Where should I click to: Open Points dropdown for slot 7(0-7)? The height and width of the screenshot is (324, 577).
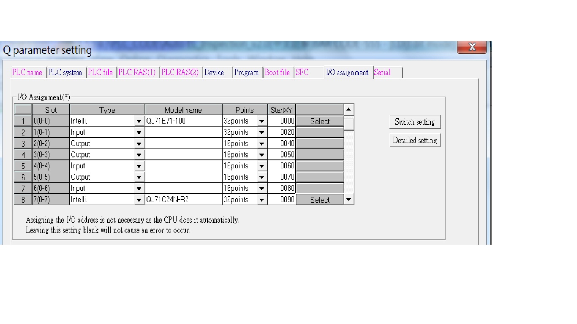pyautogui.click(x=262, y=200)
